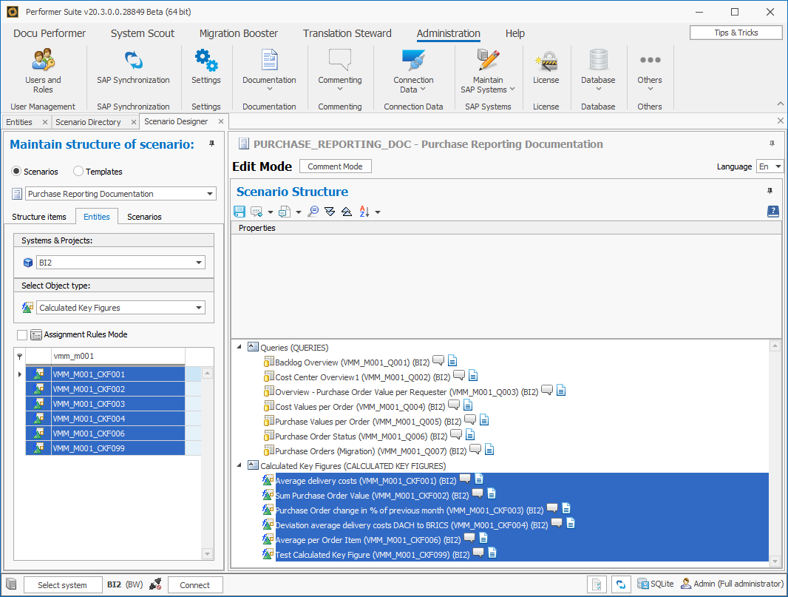This screenshot has width=788, height=597.
Task: Enable the Templates radio button
Action: point(77,172)
